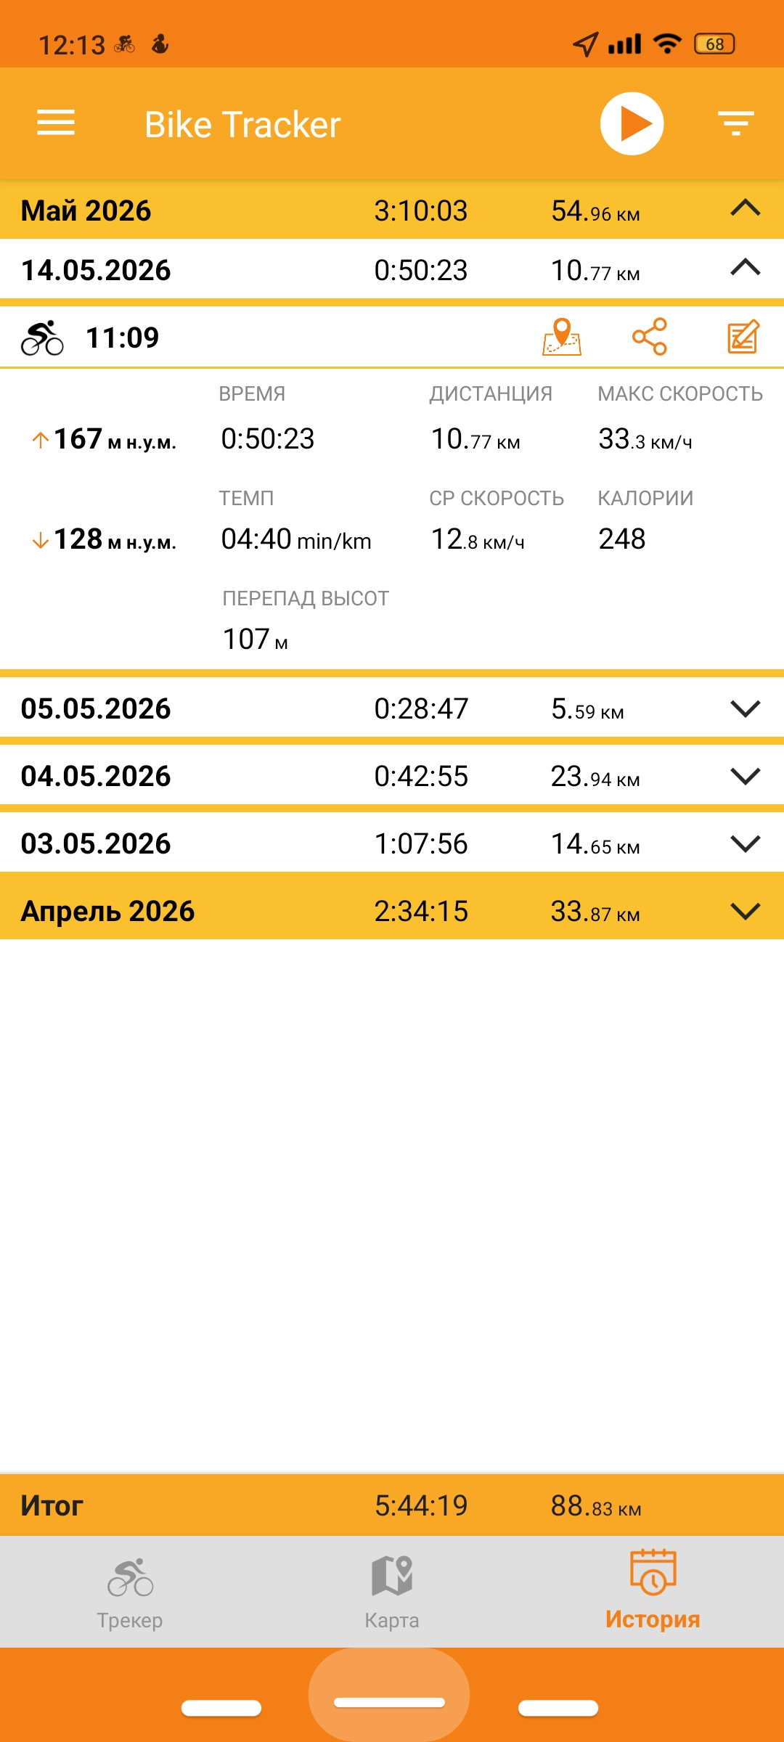Share the 11:09 ride
This screenshot has width=784, height=1742.
click(x=650, y=337)
